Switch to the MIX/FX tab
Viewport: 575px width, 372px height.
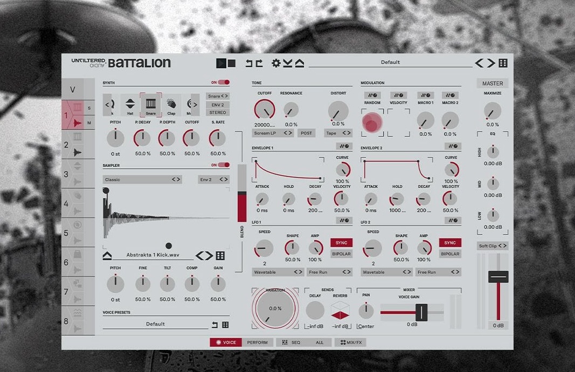(351, 342)
